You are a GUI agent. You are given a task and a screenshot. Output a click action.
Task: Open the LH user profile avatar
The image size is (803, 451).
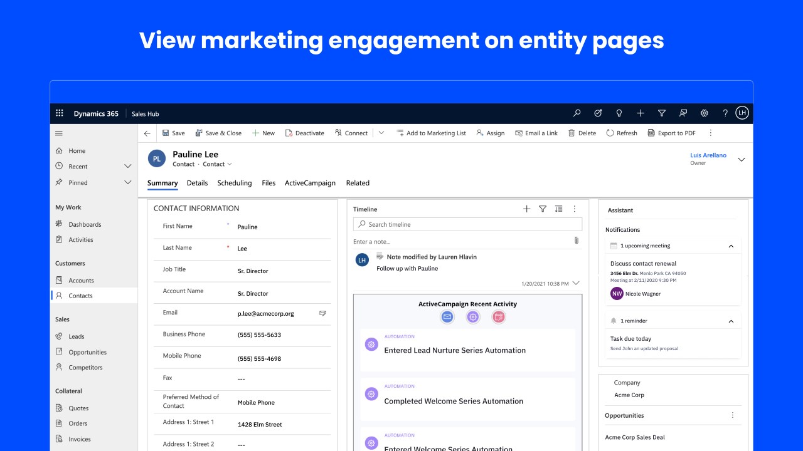coord(743,113)
